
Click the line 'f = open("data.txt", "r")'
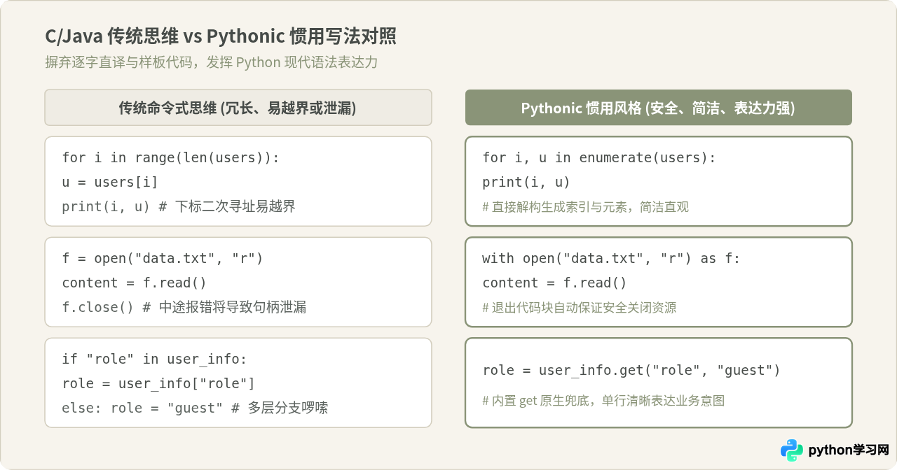pos(163,258)
